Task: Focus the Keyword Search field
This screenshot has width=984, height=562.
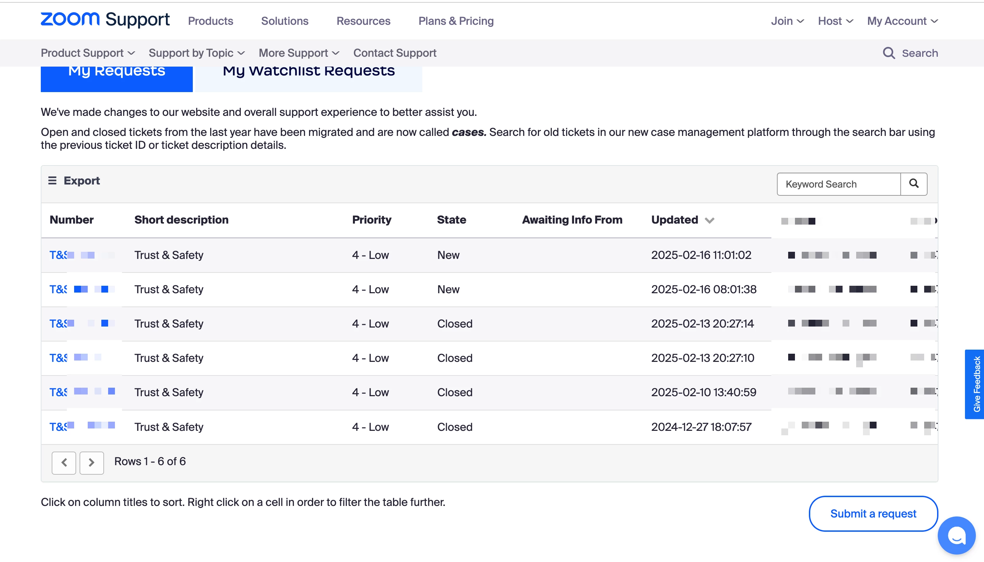Action: [838, 184]
